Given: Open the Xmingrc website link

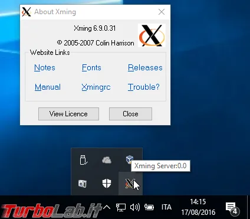Looking at the screenshot, I should (96, 87).
